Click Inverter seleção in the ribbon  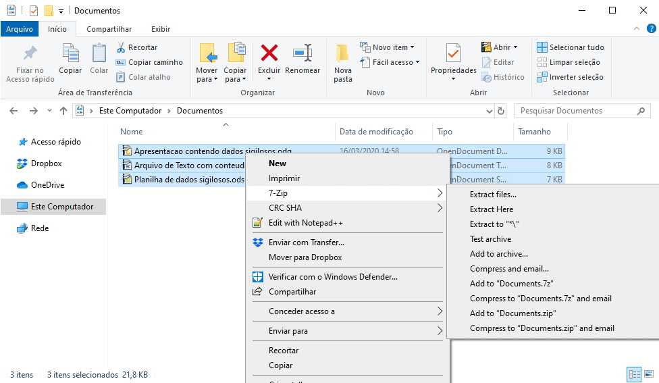[x=570, y=77]
